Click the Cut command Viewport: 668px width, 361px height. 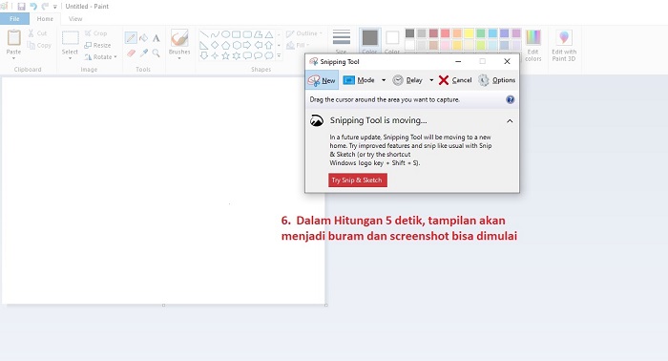point(37,33)
